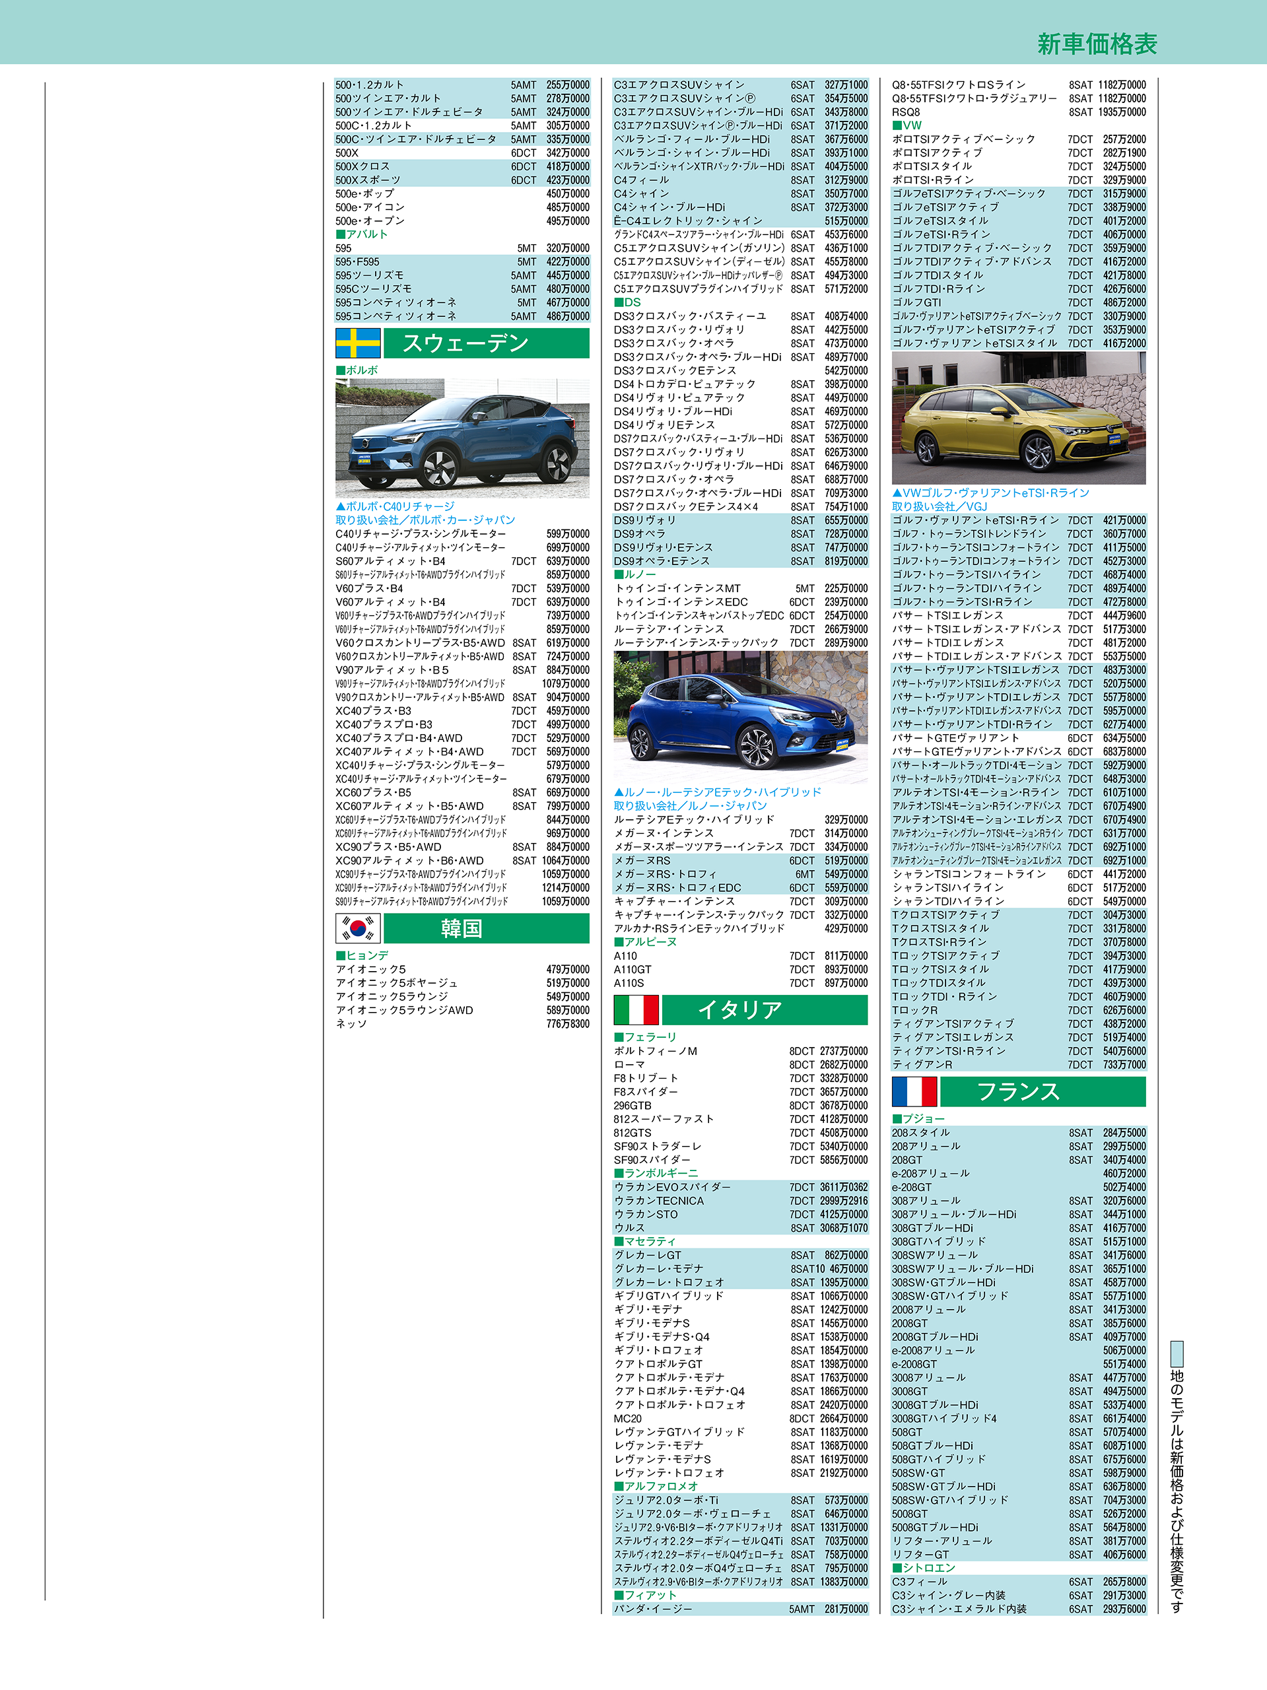Image resolution: width=1267 pixels, height=1690 pixels.
Task: Click the ■フェラーリ brand heading
Action: 645,1036
